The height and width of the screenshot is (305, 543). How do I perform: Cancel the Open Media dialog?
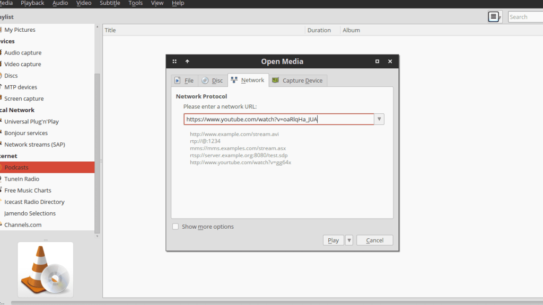point(374,240)
